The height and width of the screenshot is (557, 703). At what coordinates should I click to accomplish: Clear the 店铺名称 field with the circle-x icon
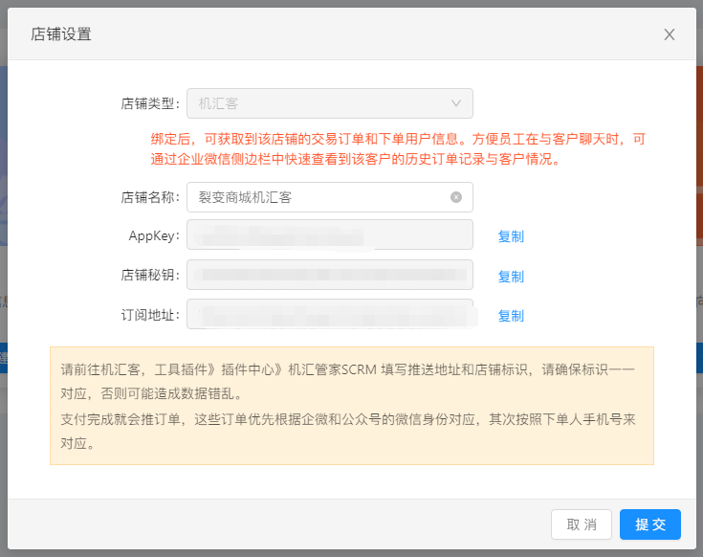point(456,197)
